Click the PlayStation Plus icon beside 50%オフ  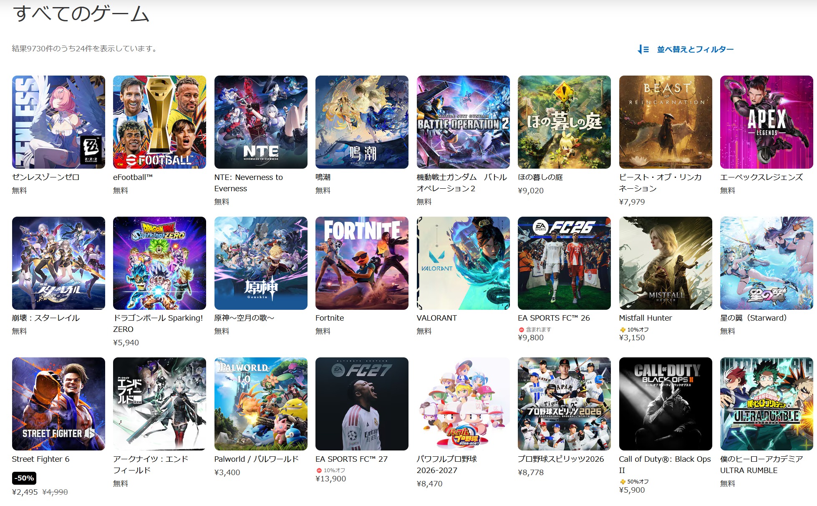click(x=623, y=482)
